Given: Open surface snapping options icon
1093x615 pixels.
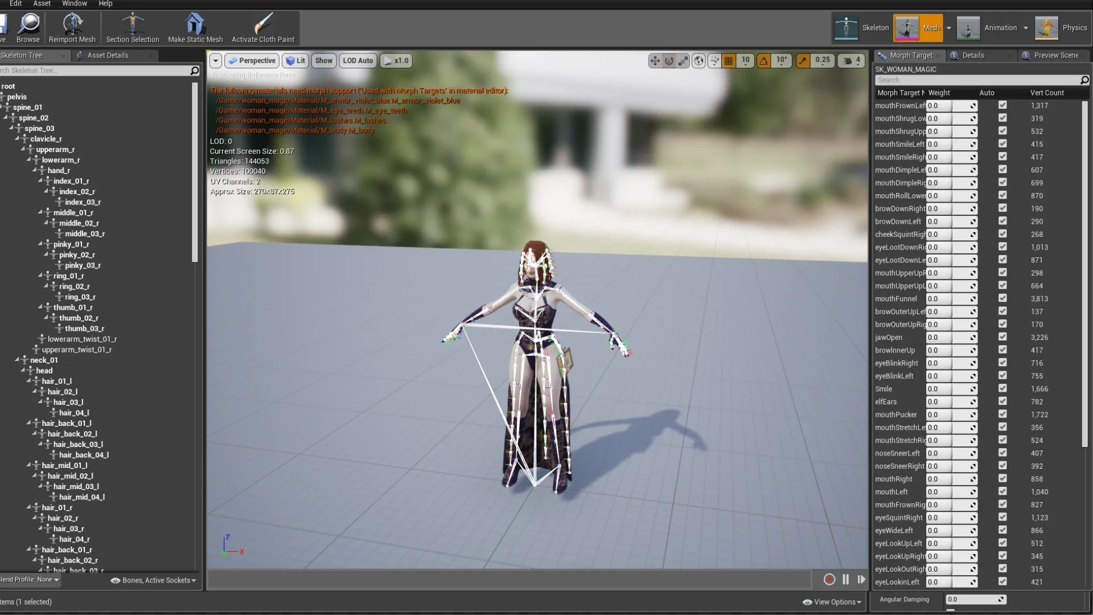Looking at the screenshot, I should (714, 60).
